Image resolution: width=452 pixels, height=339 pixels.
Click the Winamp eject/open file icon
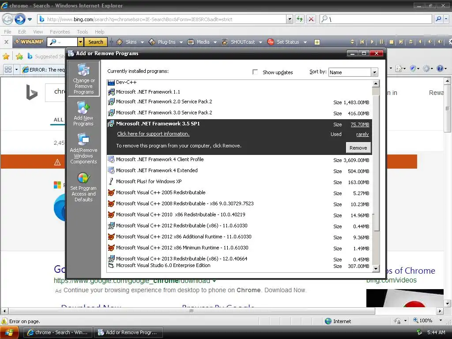(411, 42)
